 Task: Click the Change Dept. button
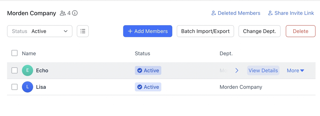click(259, 31)
